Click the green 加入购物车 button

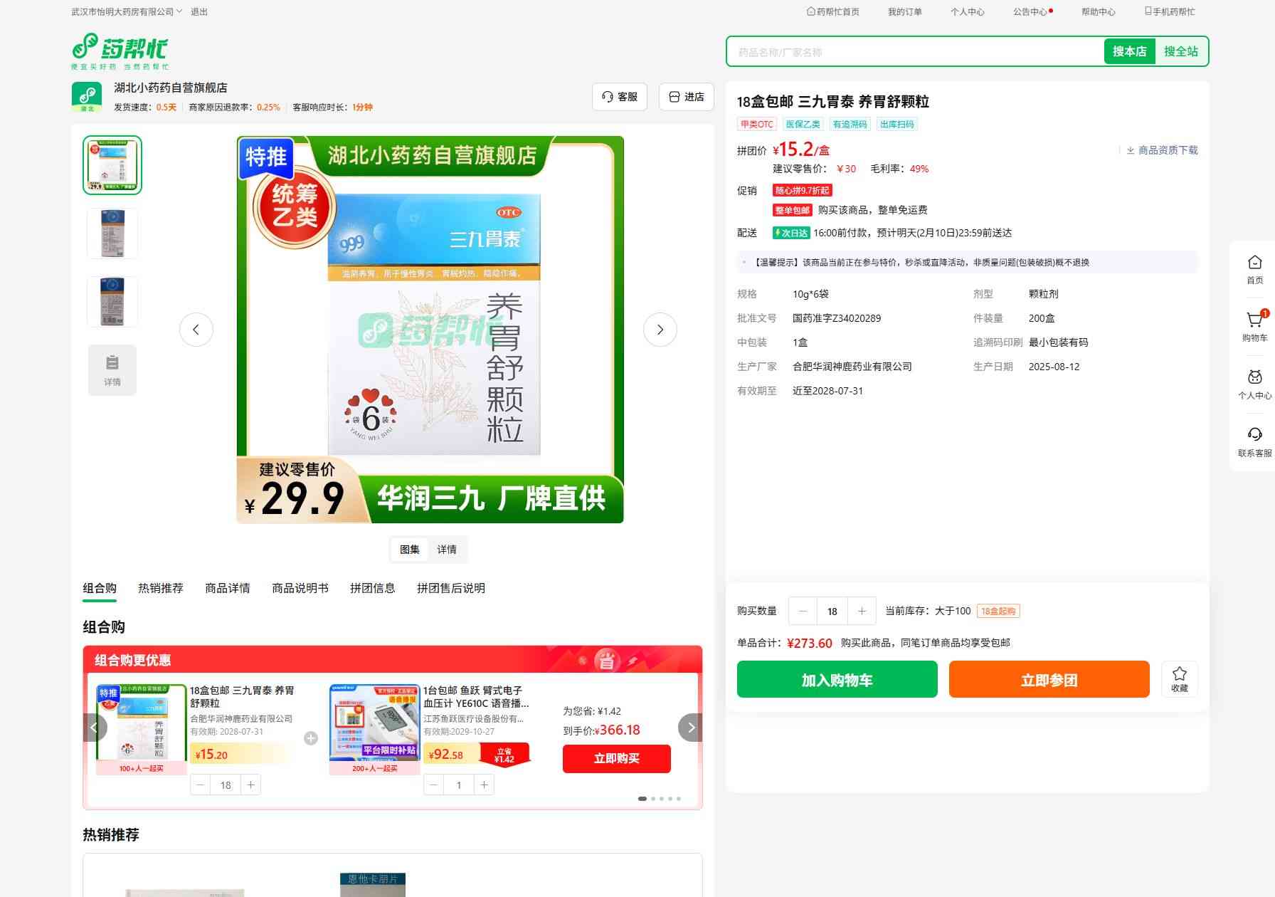[x=837, y=679]
